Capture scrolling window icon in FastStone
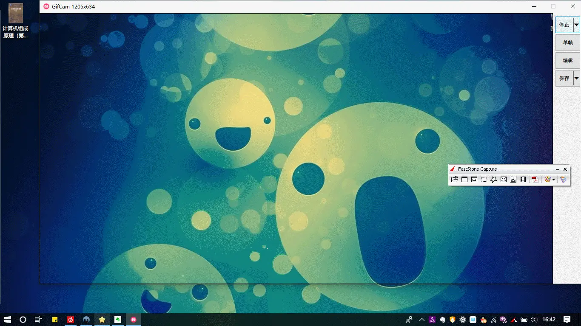581x326 pixels. (513, 180)
